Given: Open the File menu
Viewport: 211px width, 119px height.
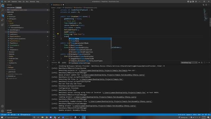Looking at the screenshot, I should point(5,1).
